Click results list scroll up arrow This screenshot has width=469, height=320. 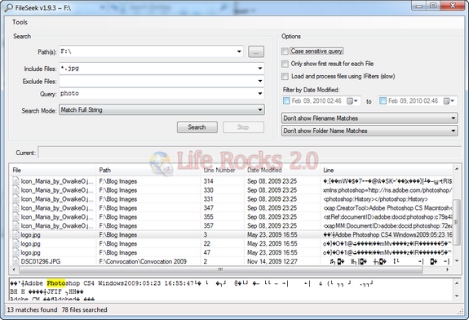(457, 169)
